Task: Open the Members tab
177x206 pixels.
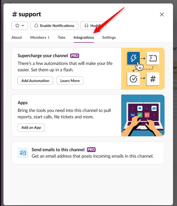Action: tap(40, 37)
